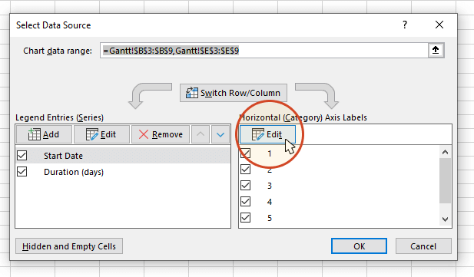Click inside the Chart data range field
Screen dimensions: 474x277
(x=264, y=50)
